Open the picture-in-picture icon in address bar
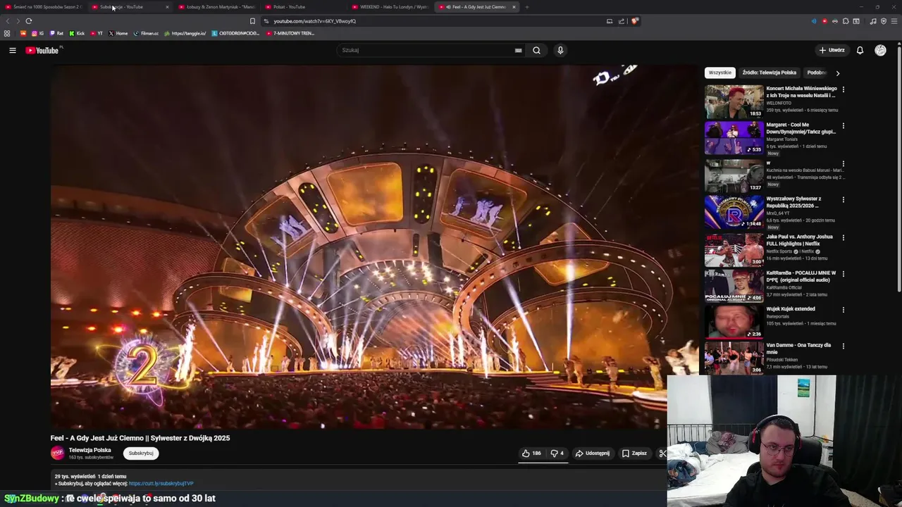Screen dimensions: 902x507 (x=610, y=21)
